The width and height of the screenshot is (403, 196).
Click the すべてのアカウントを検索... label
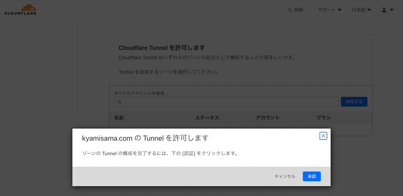point(141,93)
